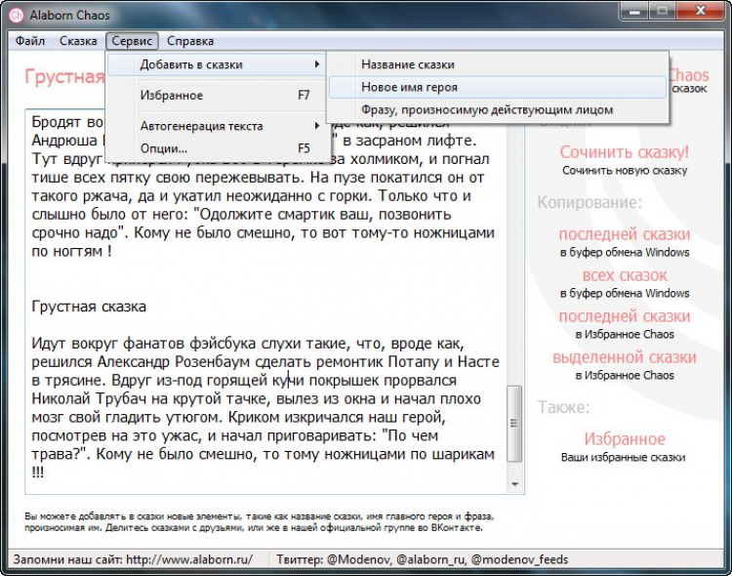Select Фразу, произносимую действующим лицом item
Viewport: 732px width, 576px height.
pyautogui.click(x=498, y=110)
